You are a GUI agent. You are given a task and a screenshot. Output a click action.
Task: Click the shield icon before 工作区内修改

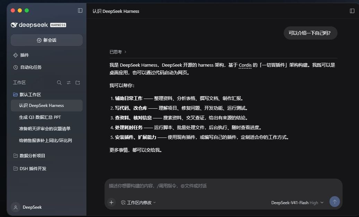pyautogui.click(x=123, y=202)
